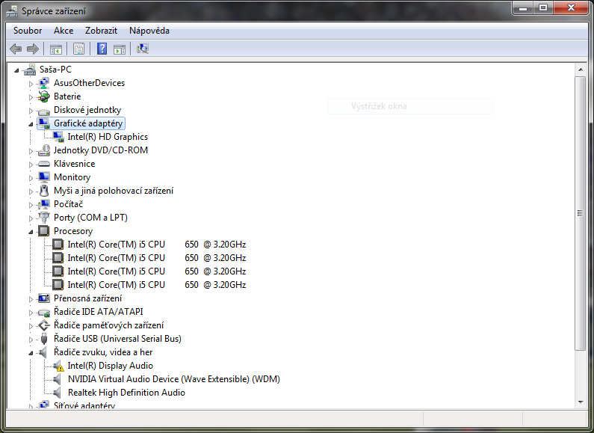Image resolution: width=594 pixels, height=433 pixels.
Task: Click the NVIDIA Virtual Audio Device speaker icon
Action: tap(58, 379)
